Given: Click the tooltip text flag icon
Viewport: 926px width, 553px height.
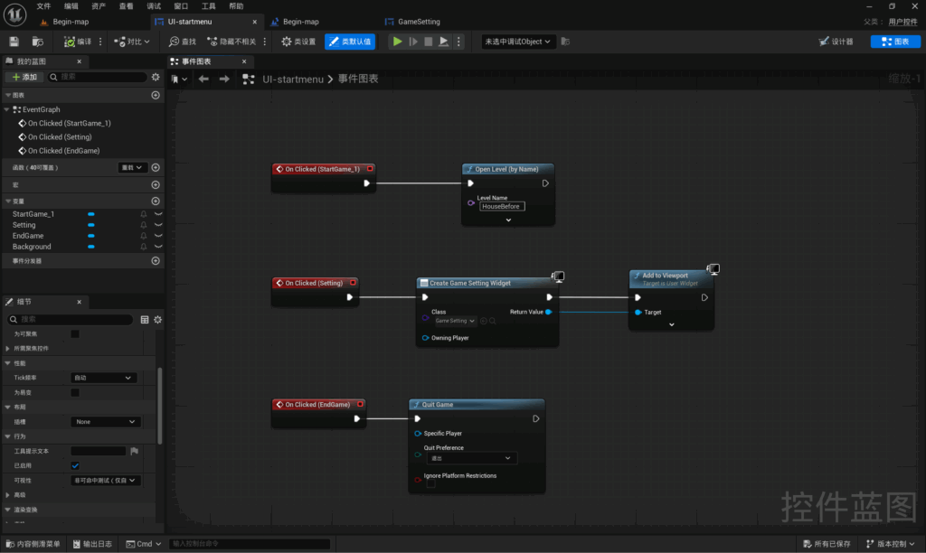Looking at the screenshot, I should coord(135,451).
